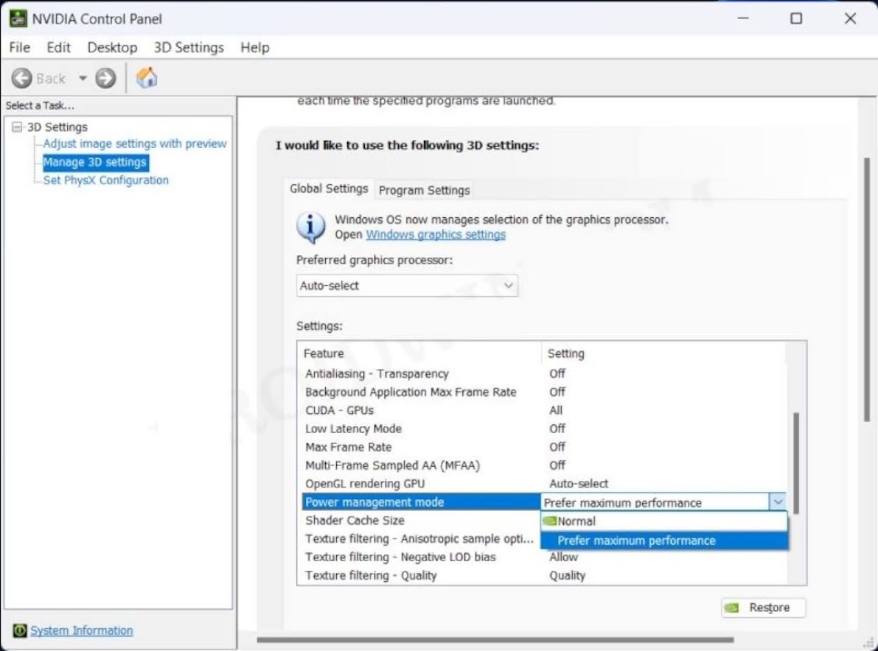Screen dimensions: 878x651
Task: Open the 3D Settings menu
Action: point(189,48)
